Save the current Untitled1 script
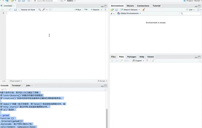The height and width of the screenshot is (128, 202). pyautogui.click(x=15, y=10)
